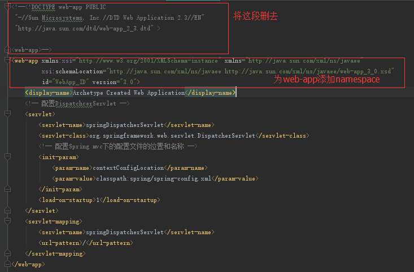The width and height of the screenshot is (414, 272).
Task: Click the commented-out <web-app> tag
Action: [27, 50]
